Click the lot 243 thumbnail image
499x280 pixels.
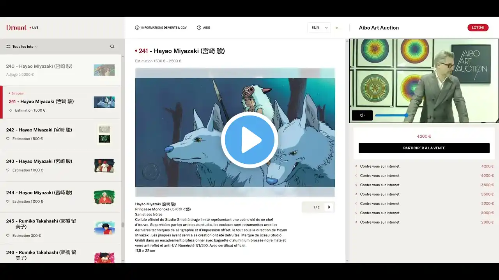pyautogui.click(x=104, y=166)
